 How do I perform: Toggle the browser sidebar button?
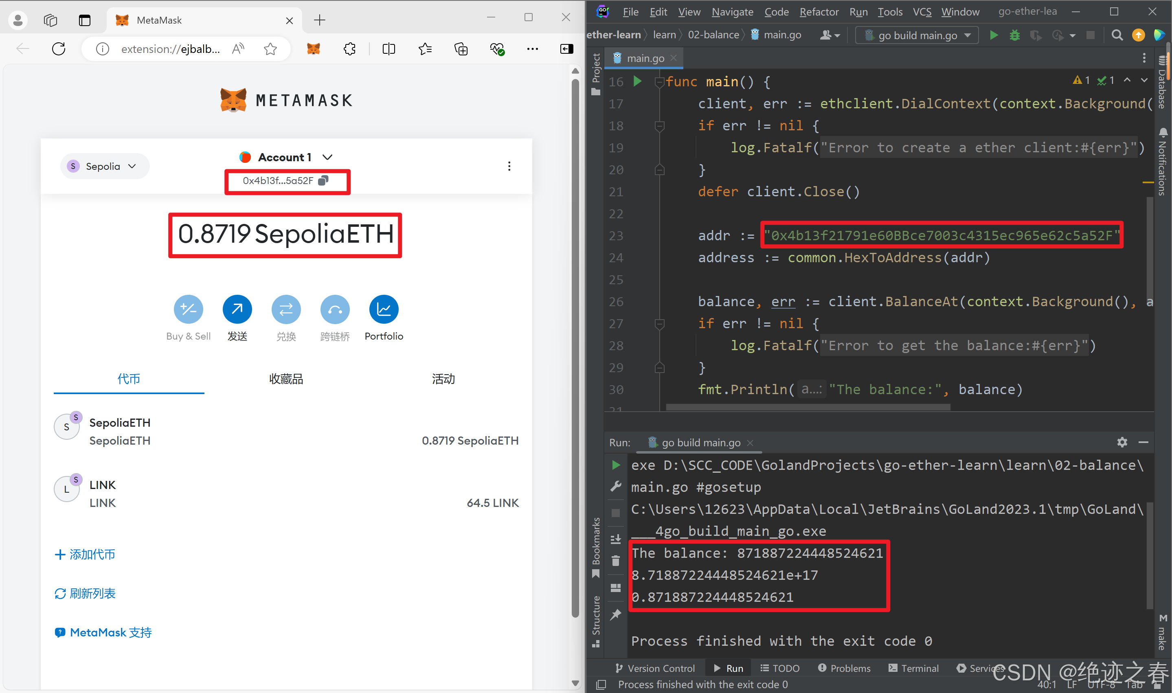566,49
